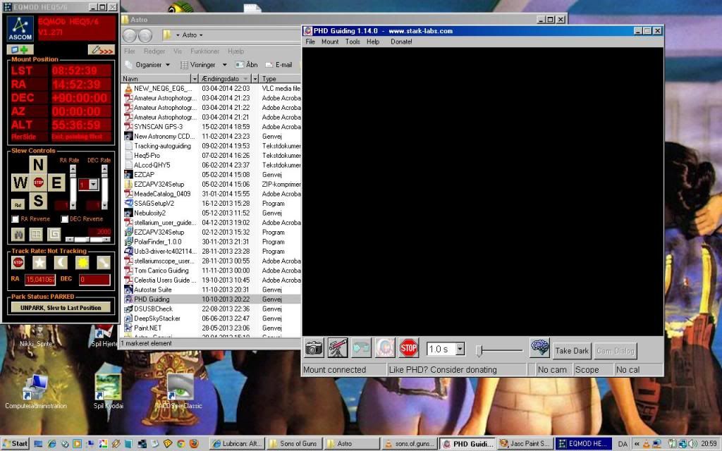The width and height of the screenshot is (722, 451).
Task: Click the Windows Start button
Action: [x=16, y=444]
